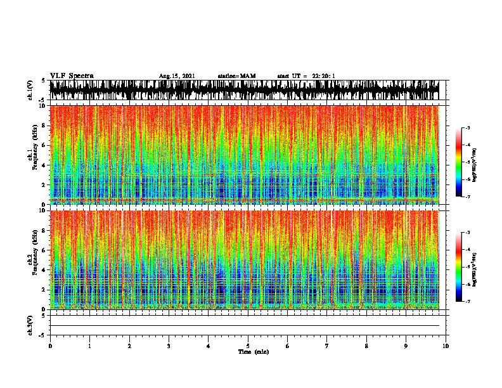Click the 'Time (min)' axis label
Viewport: 502px width, 388px height.
254,352
